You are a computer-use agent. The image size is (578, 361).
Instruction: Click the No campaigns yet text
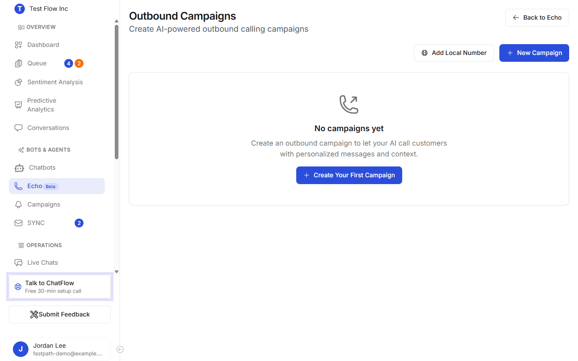pos(349,128)
